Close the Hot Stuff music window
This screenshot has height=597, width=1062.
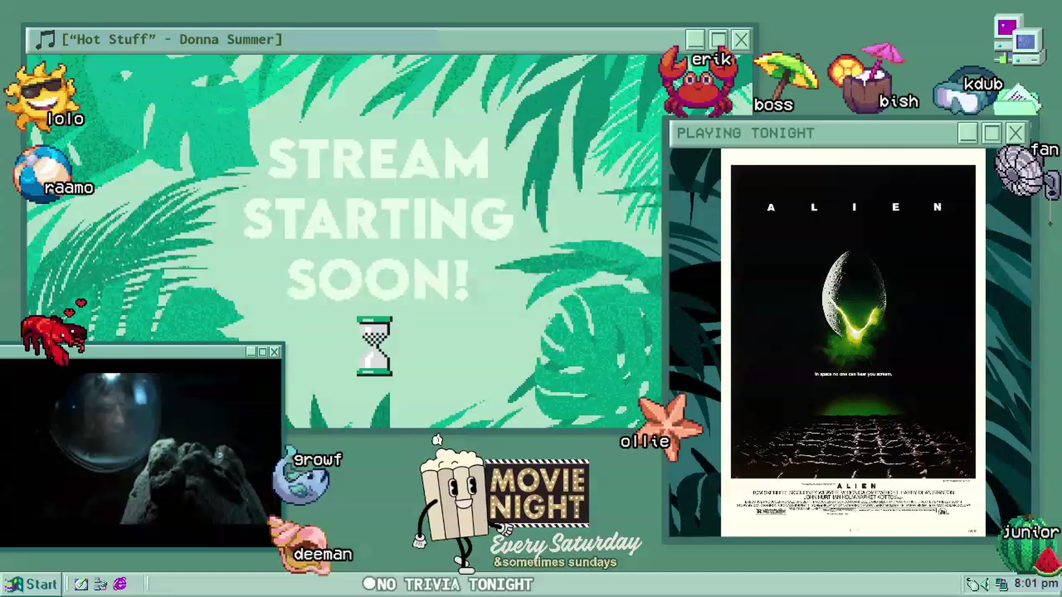coord(741,40)
